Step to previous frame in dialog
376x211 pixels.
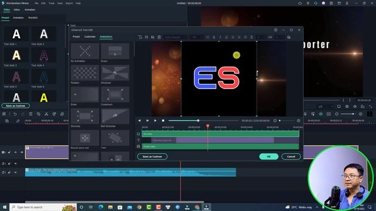point(140,121)
